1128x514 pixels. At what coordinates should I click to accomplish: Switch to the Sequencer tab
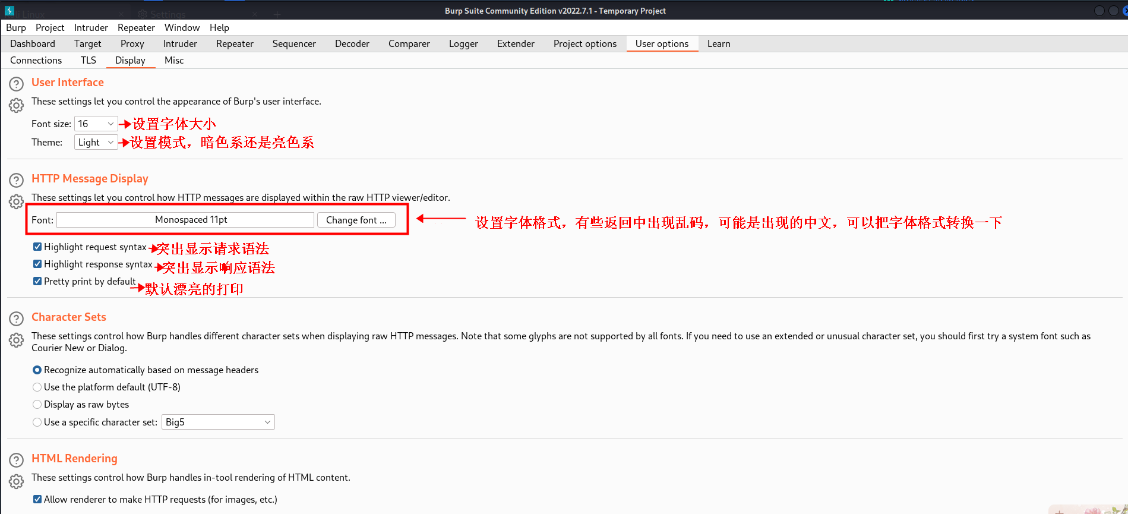[x=294, y=43]
